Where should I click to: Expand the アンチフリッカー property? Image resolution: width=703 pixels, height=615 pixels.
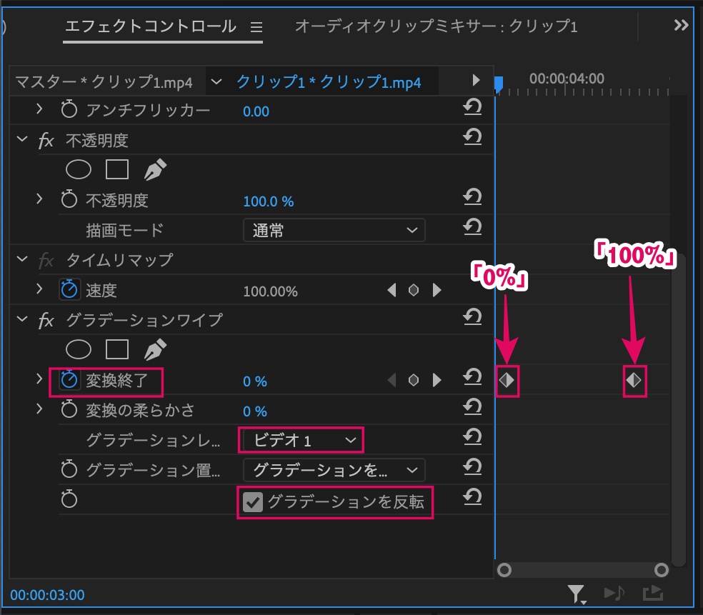click(x=39, y=109)
